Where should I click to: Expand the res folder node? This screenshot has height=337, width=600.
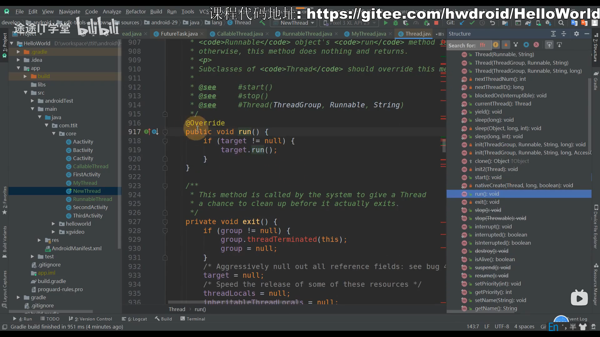39,240
